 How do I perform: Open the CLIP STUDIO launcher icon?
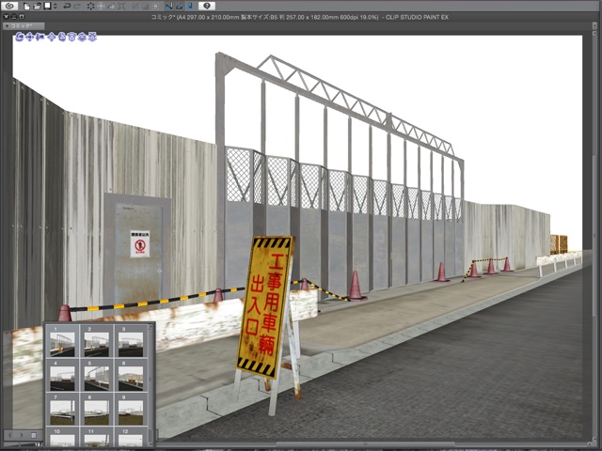click(x=9, y=6)
